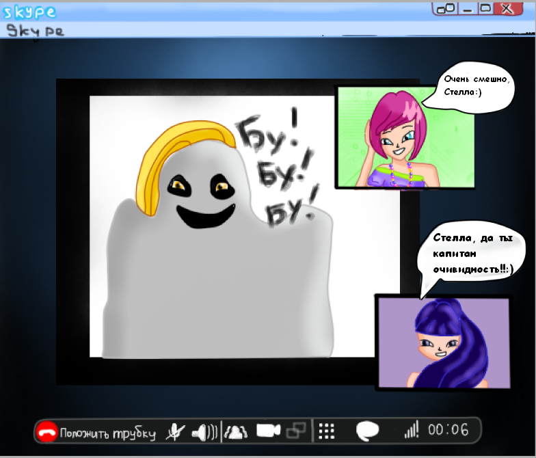Toggle the video camera on or off
536x458 pixels.
click(x=268, y=431)
